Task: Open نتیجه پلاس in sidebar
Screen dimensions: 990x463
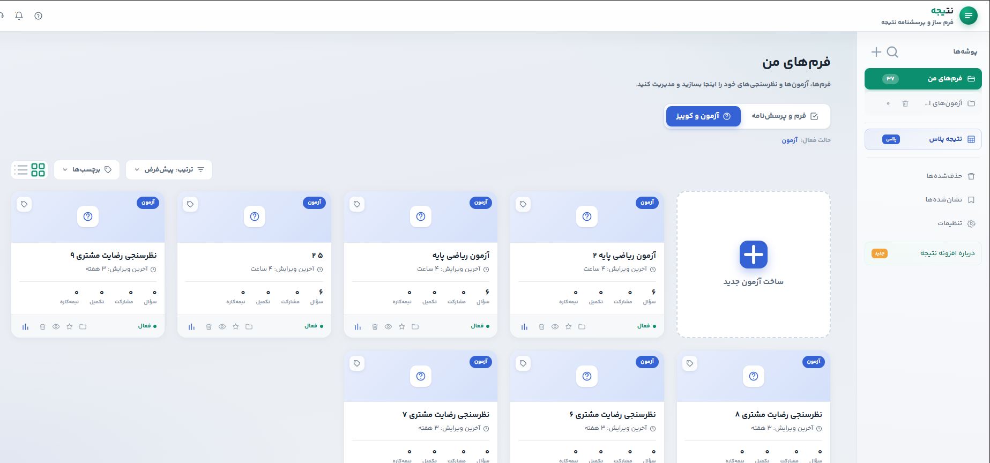Action: (923, 139)
